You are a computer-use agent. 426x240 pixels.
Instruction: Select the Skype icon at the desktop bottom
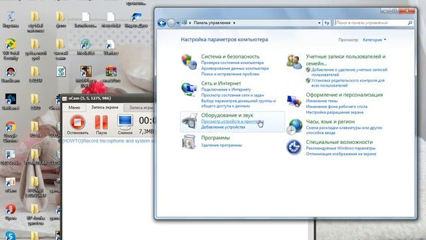tap(11, 235)
